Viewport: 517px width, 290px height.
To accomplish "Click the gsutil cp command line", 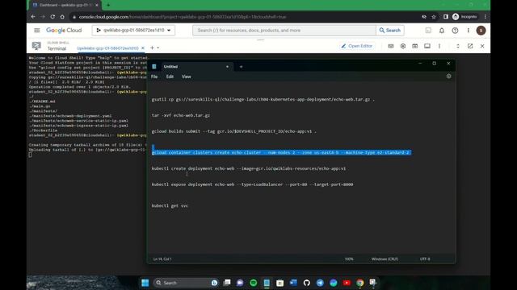I will tap(263, 99).
